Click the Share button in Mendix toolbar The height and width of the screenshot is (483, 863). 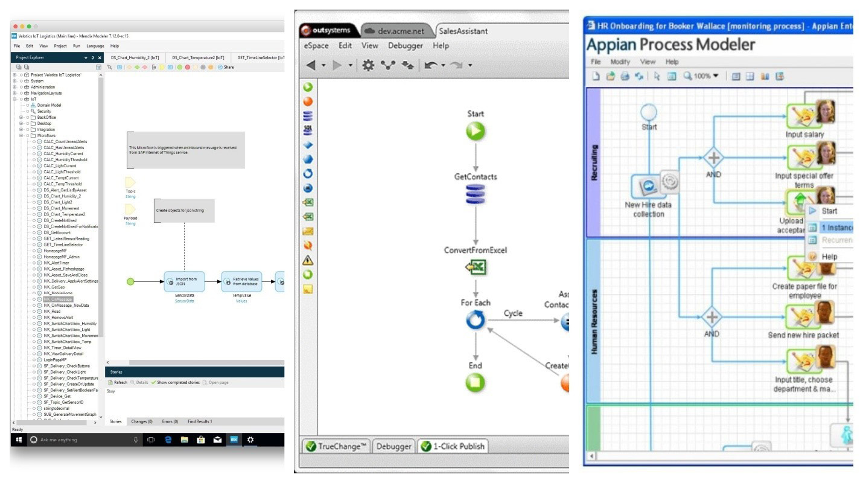click(226, 67)
